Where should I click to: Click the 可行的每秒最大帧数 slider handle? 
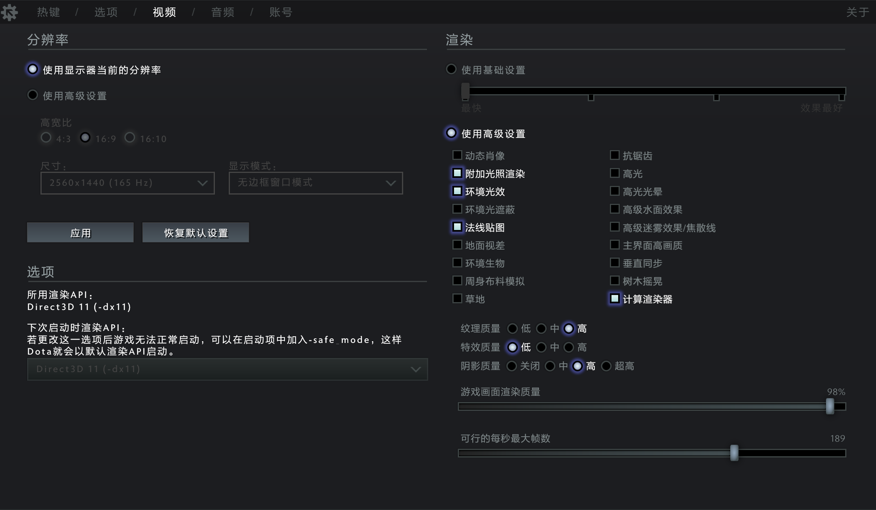(x=734, y=453)
